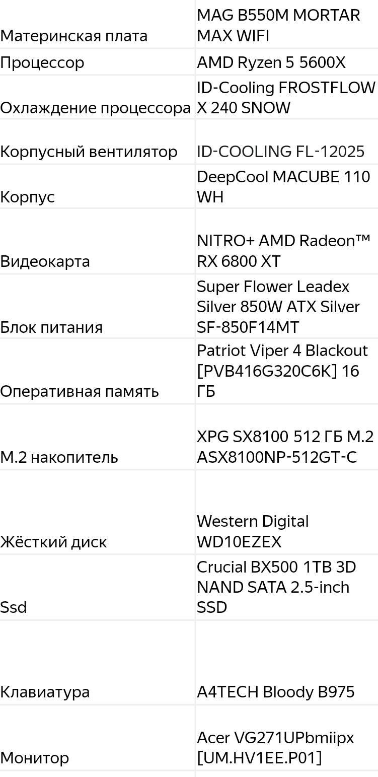Select the Crucial BX500 1TB SSD cell
Image resolution: width=378 pixels, height=777 pixels.
276,588
